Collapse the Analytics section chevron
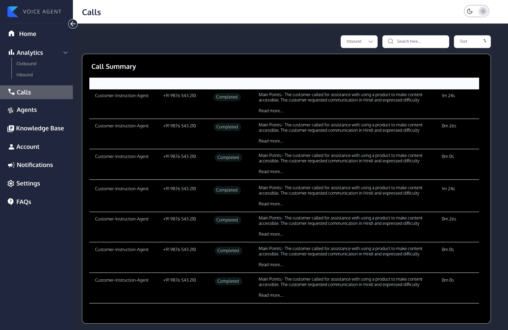Viewport: 508px width, 330px height. click(66, 52)
